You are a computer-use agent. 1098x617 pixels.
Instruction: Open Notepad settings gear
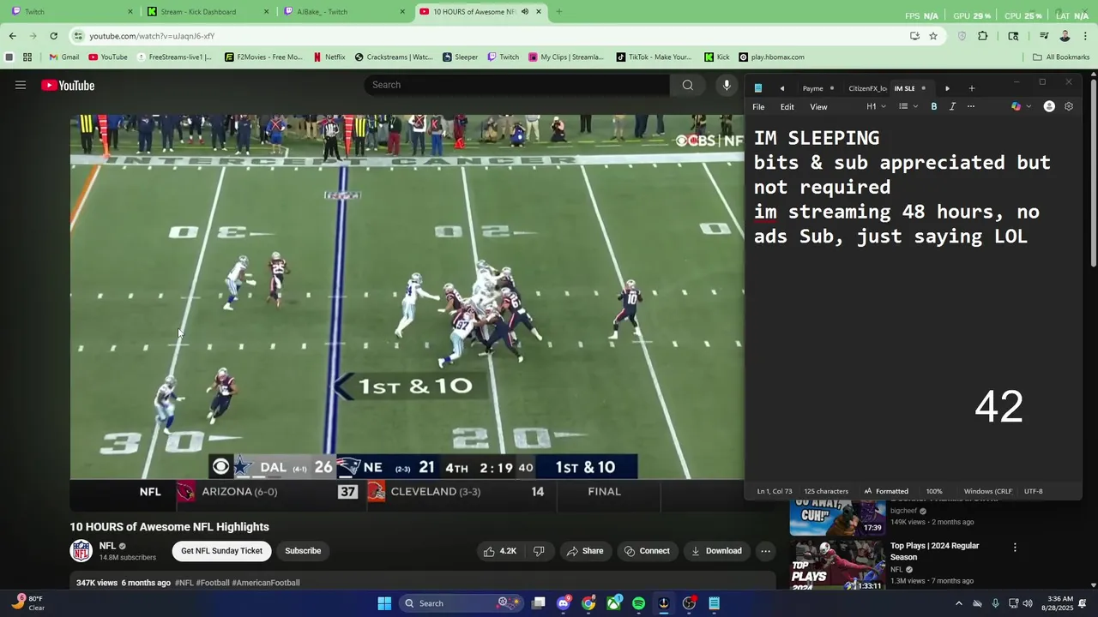click(1069, 106)
